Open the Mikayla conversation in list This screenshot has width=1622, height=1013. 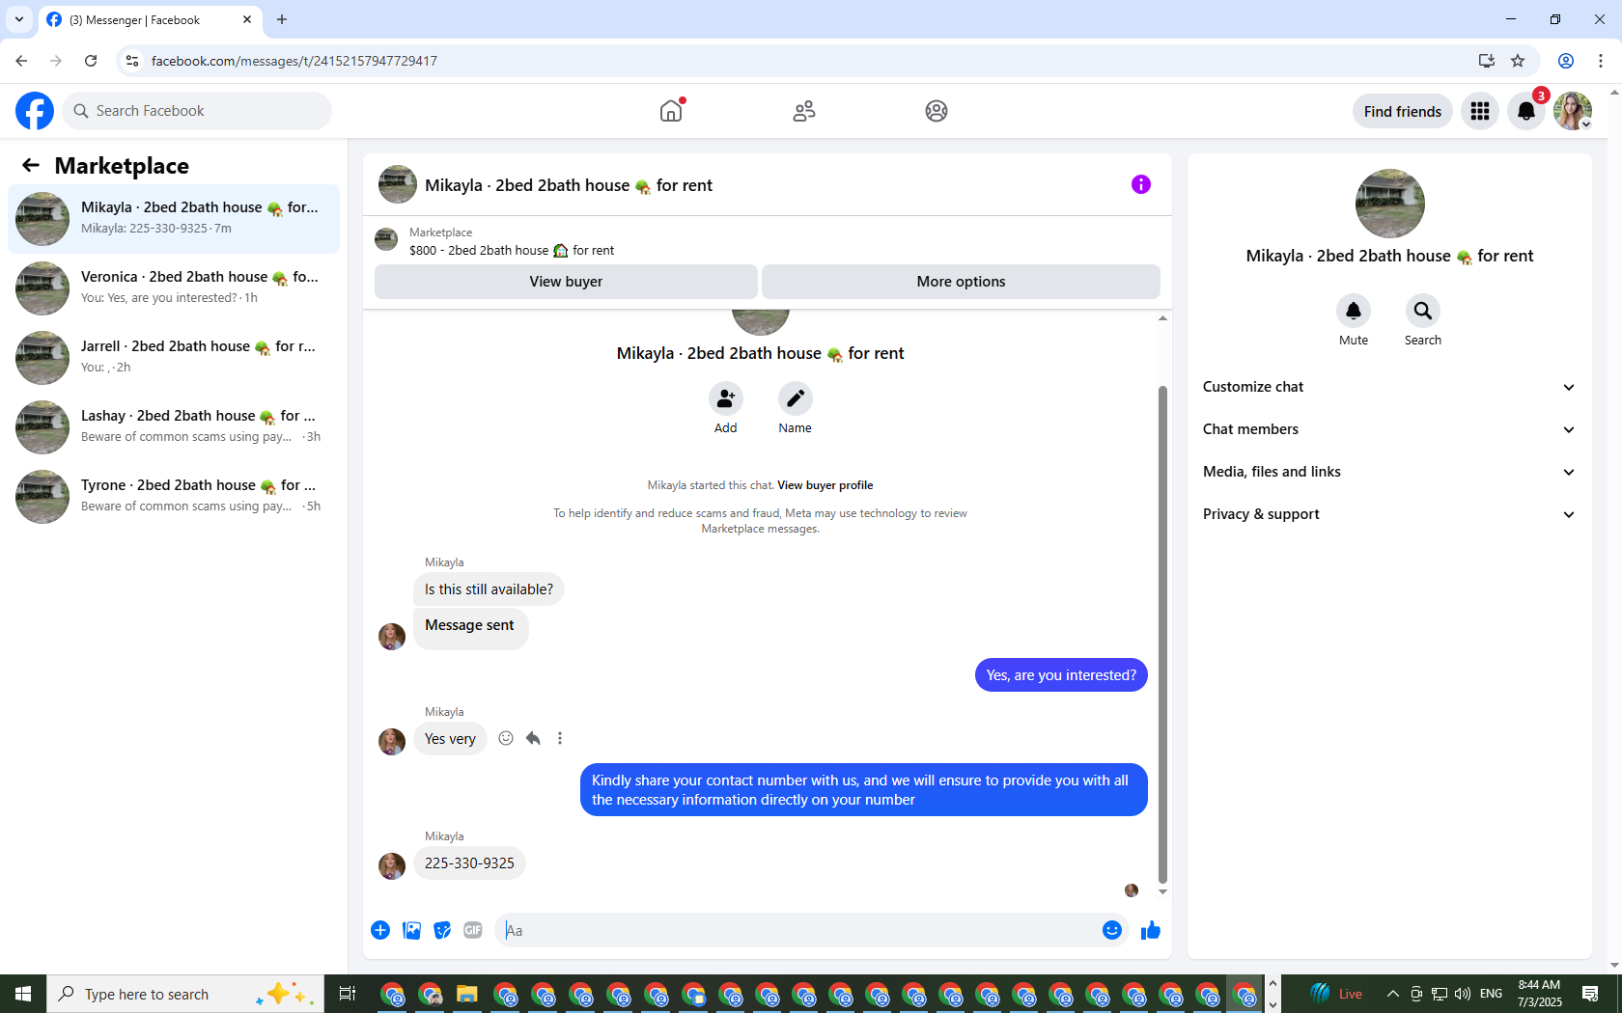(x=174, y=219)
